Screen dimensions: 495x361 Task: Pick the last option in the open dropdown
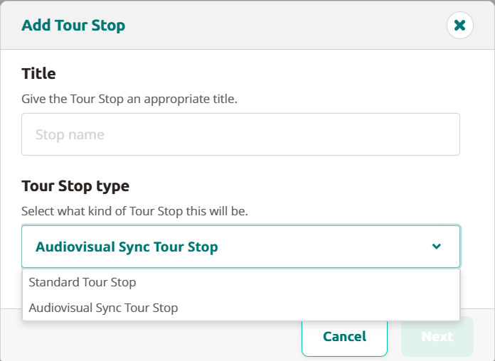[103, 308]
